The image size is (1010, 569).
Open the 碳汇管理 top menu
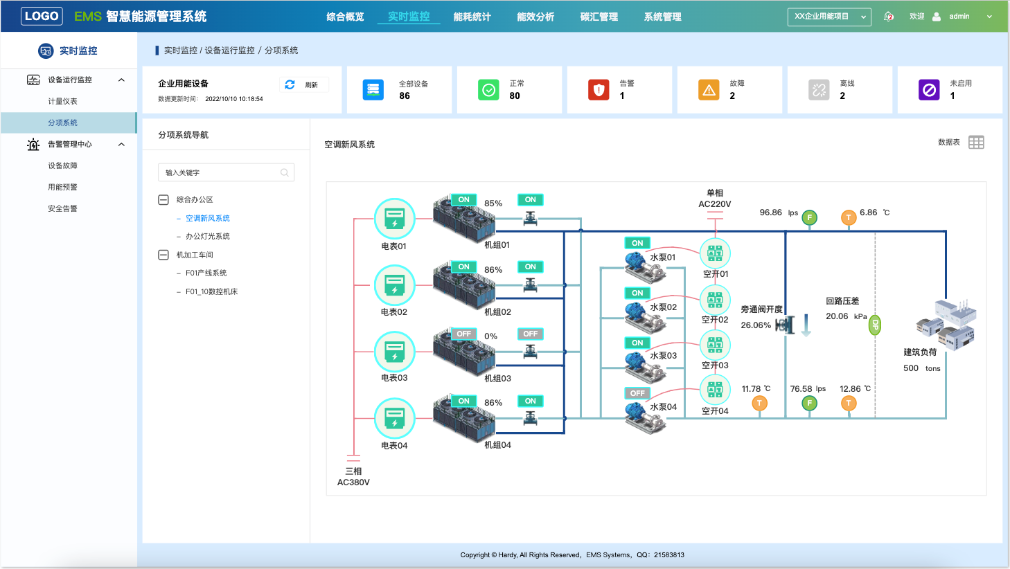599,17
